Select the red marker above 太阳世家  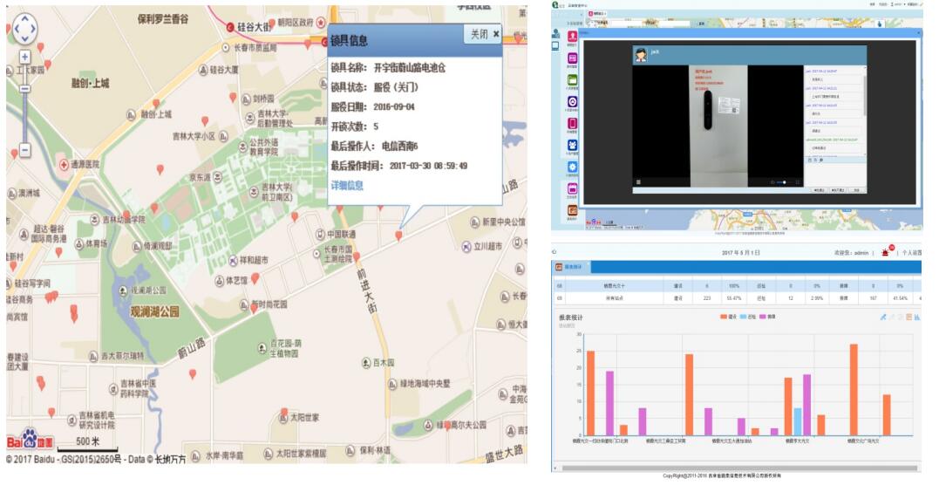pos(284,413)
